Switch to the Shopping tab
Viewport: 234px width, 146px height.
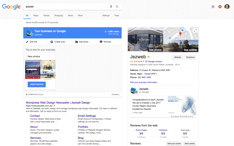pos(58,15)
